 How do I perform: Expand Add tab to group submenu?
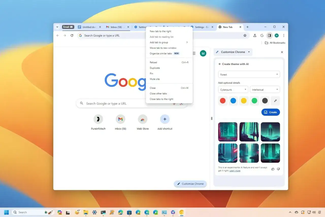click(169, 42)
